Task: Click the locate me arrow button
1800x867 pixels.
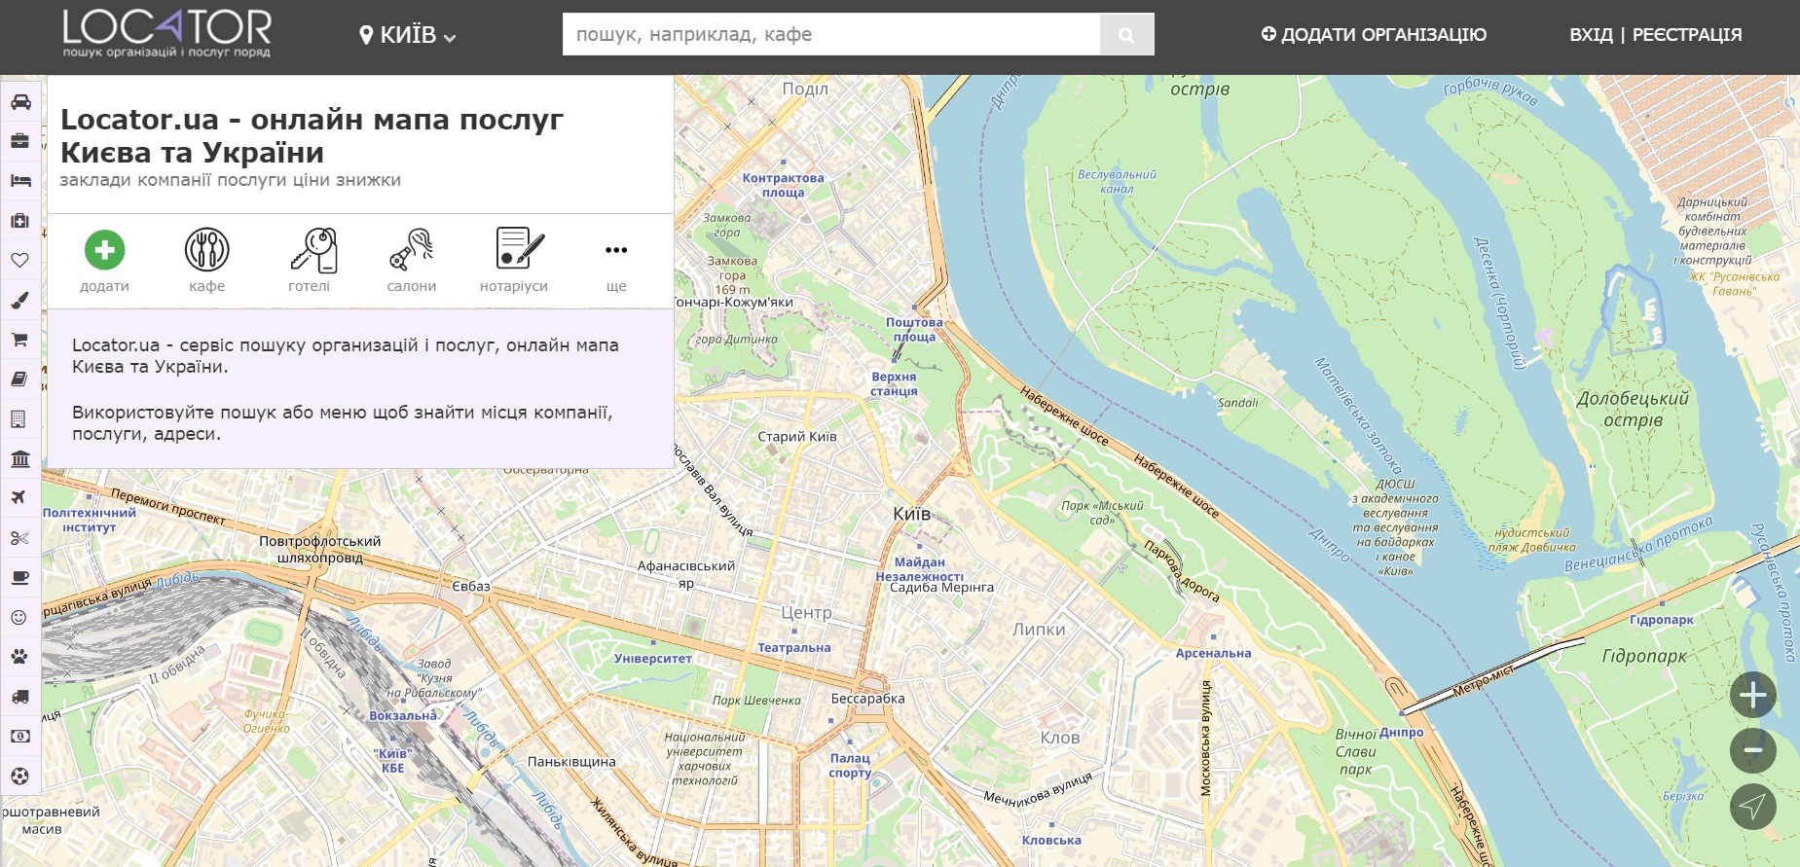Action: 1752,806
